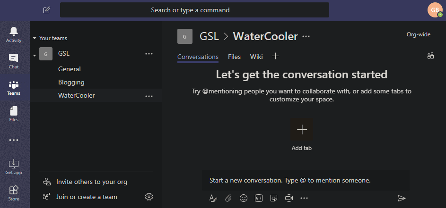Open the emoji picker

click(244, 198)
